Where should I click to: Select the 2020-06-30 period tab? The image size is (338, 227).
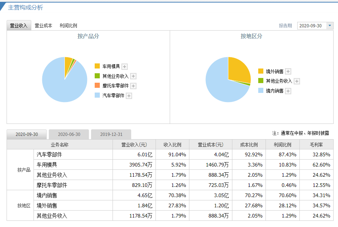click(x=69, y=134)
